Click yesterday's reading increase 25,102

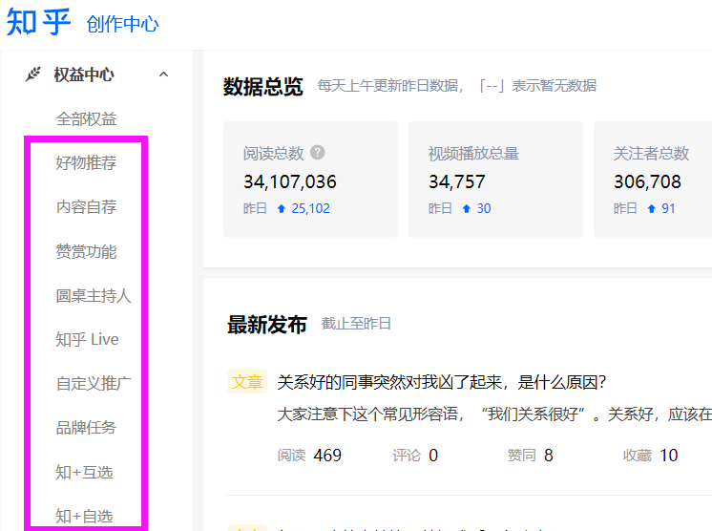point(310,208)
